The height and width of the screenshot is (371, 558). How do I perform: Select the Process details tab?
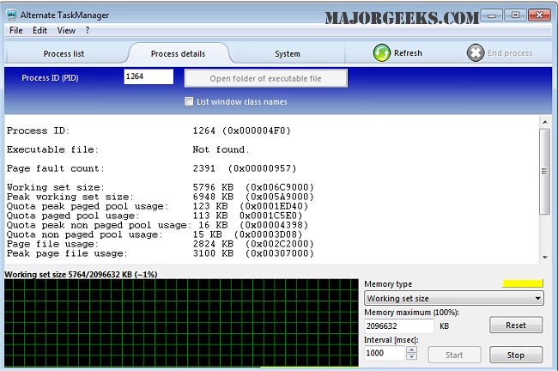(x=178, y=54)
